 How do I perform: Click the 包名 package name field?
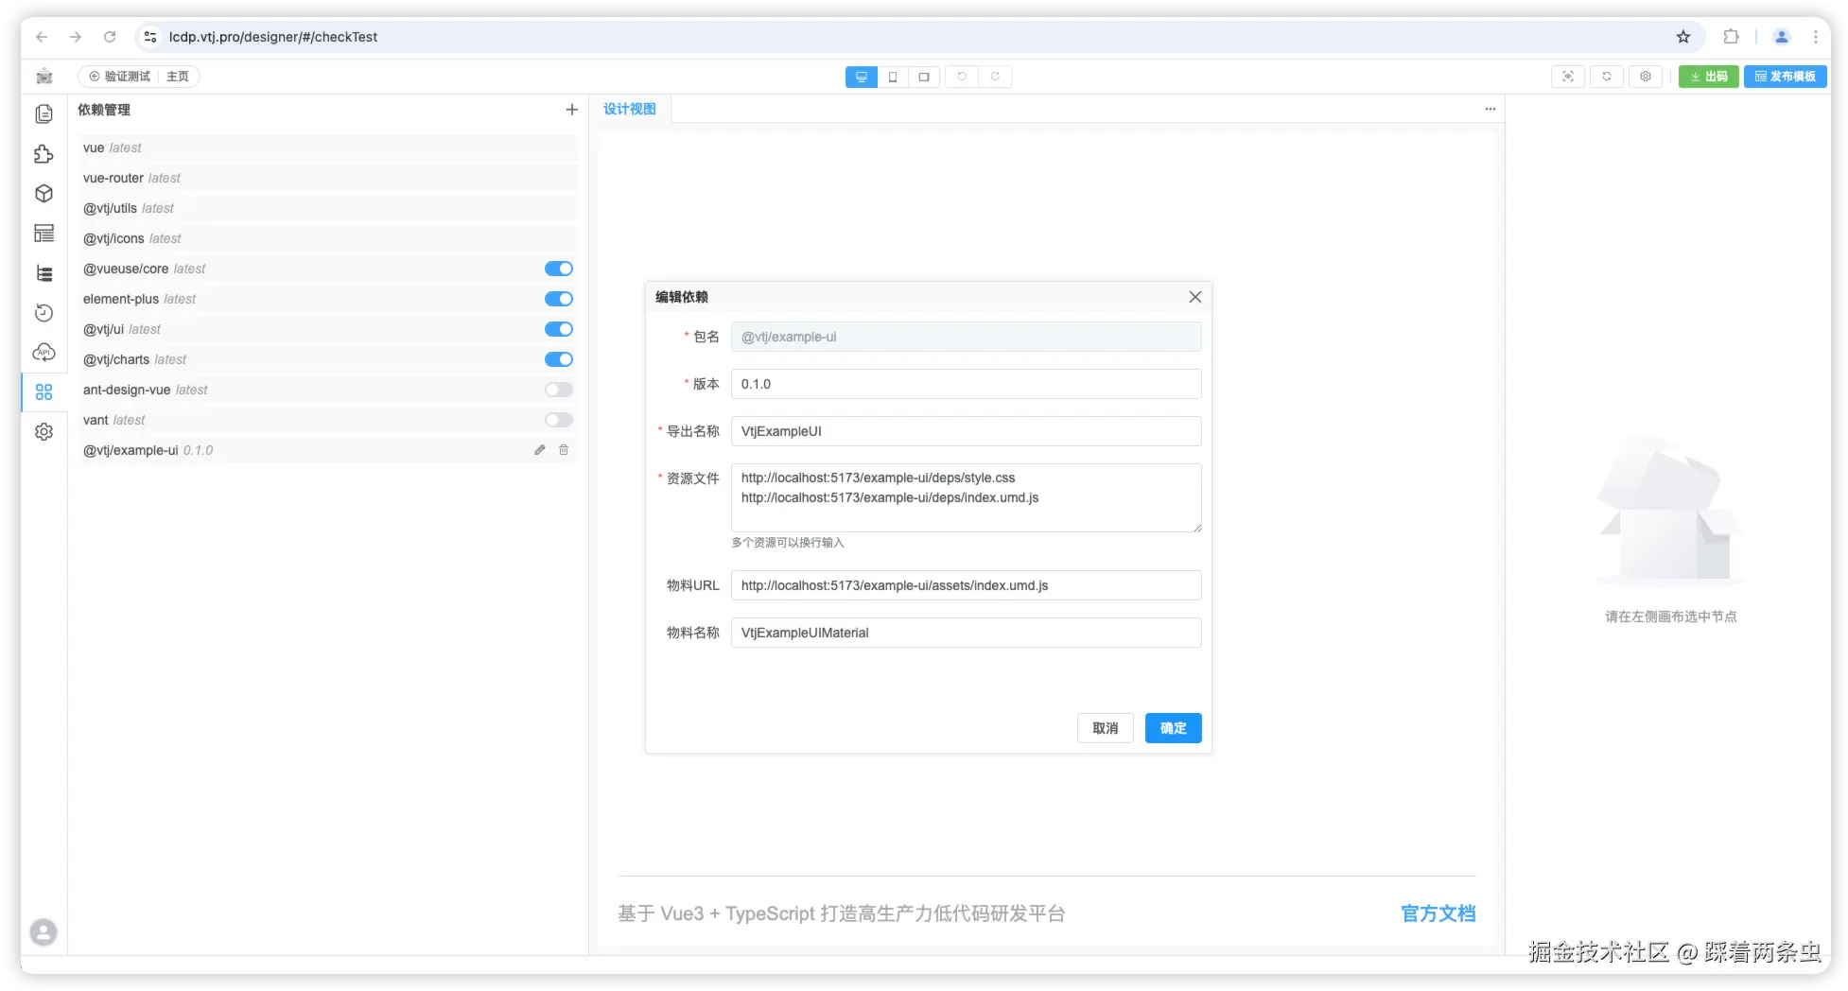967,337
